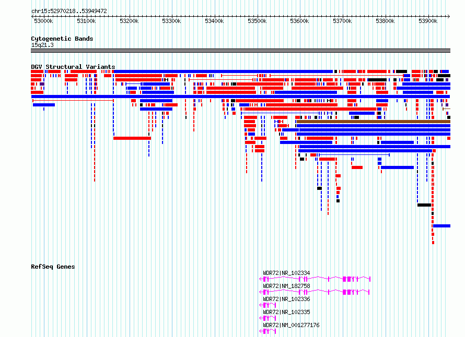
Task: Click the 53000k ruler tick label
Action: point(43,21)
